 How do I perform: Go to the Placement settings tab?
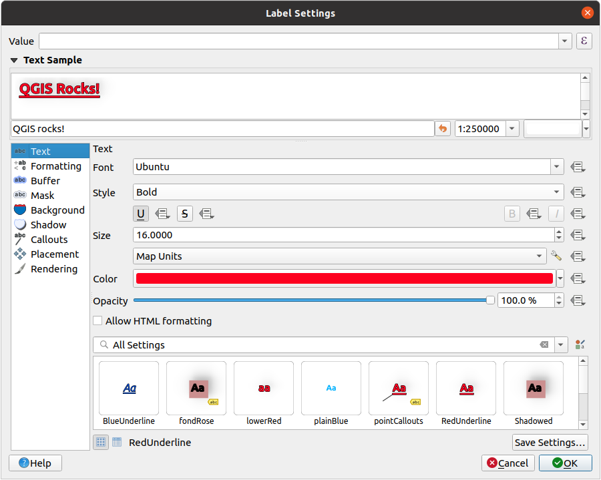point(54,254)
